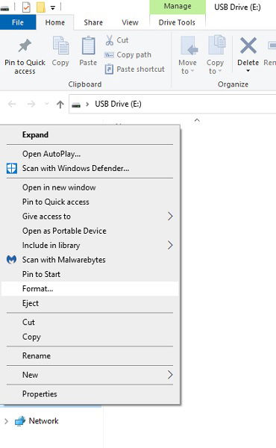Open the Delete dropdown arrow

248,71
